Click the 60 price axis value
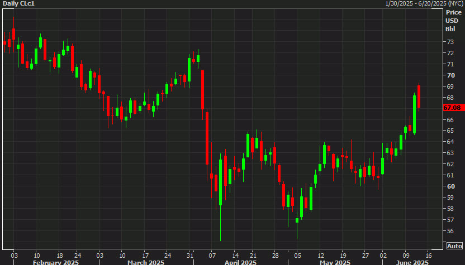The image size is (465, 265). pyautogui.click(x=451, y=186)
